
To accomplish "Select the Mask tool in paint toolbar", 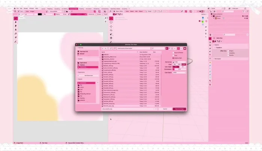I will (x=16, y=37).
